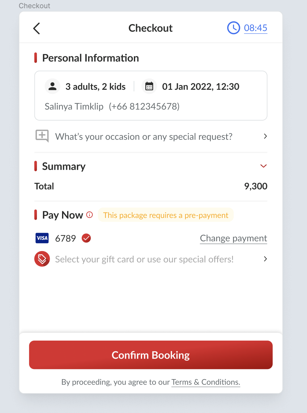307x413 pixels.
Task: Open special request arrow
Action: click(265, 136)
